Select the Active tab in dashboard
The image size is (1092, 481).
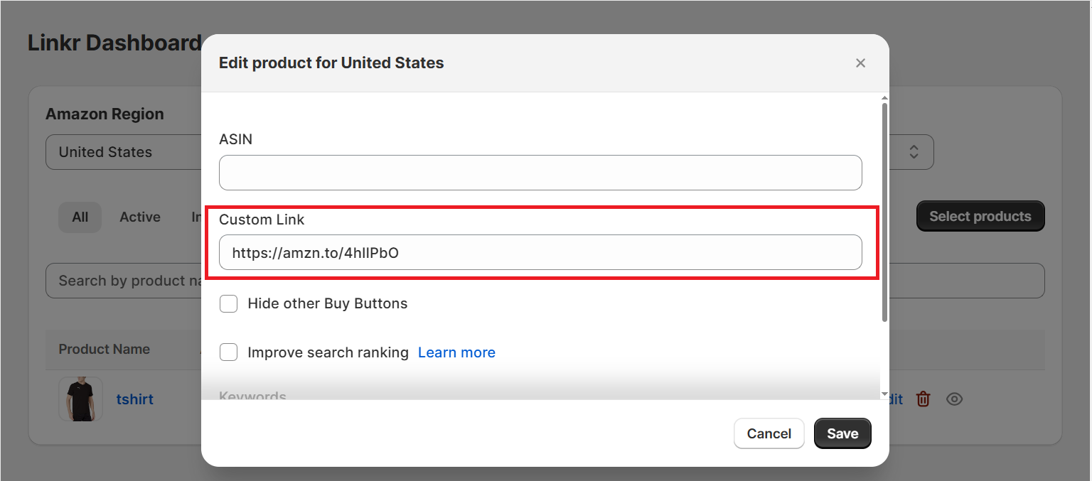pyautogui.click(x=140, y=217)
